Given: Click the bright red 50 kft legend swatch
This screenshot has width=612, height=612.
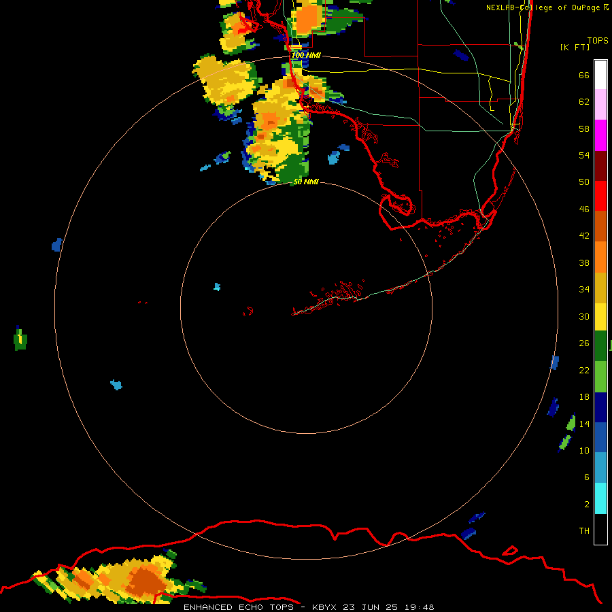Looking at the screenshot, I should point(600,196).
